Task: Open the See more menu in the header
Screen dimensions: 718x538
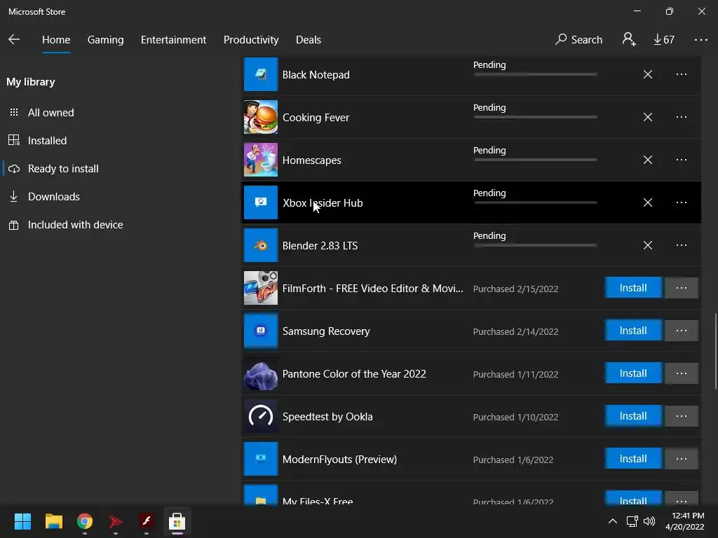Action: 700,40
